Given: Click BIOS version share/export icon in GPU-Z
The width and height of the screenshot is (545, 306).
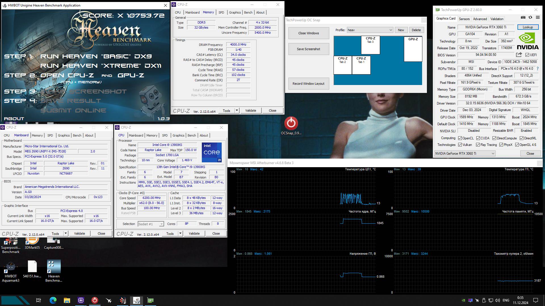Looking at the screenshot, I should [x=519, y=55].
